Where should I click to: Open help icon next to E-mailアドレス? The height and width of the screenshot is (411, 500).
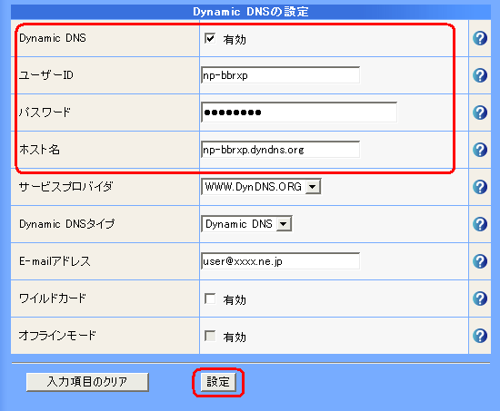[x=480, y=261]
